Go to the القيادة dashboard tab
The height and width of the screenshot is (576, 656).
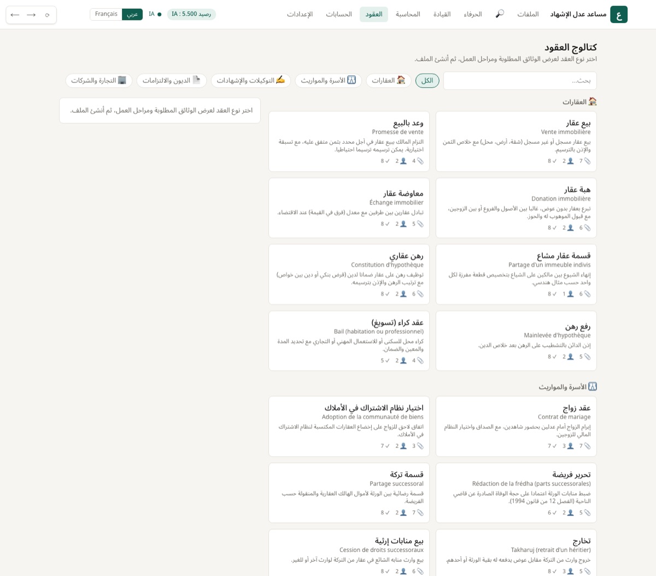tap(442, 14)
